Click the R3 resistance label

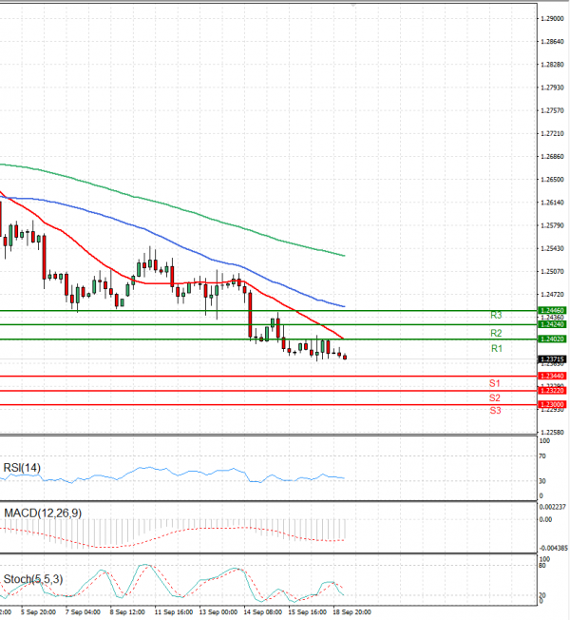[496, 315]
